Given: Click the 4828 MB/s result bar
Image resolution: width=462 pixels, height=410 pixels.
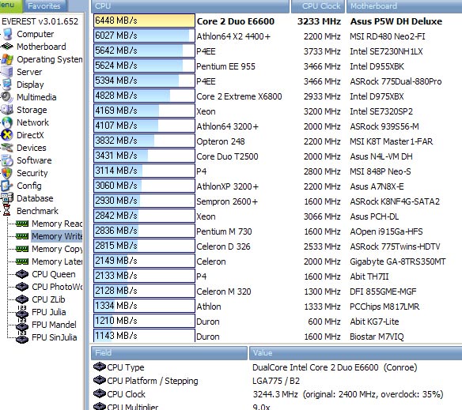Looking at the screenshot, I should pyautogui.click(x=144, y=96).
